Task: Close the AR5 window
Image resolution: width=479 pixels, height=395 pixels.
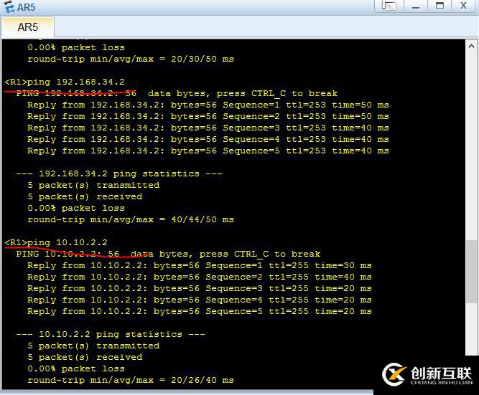Action: 464,6
